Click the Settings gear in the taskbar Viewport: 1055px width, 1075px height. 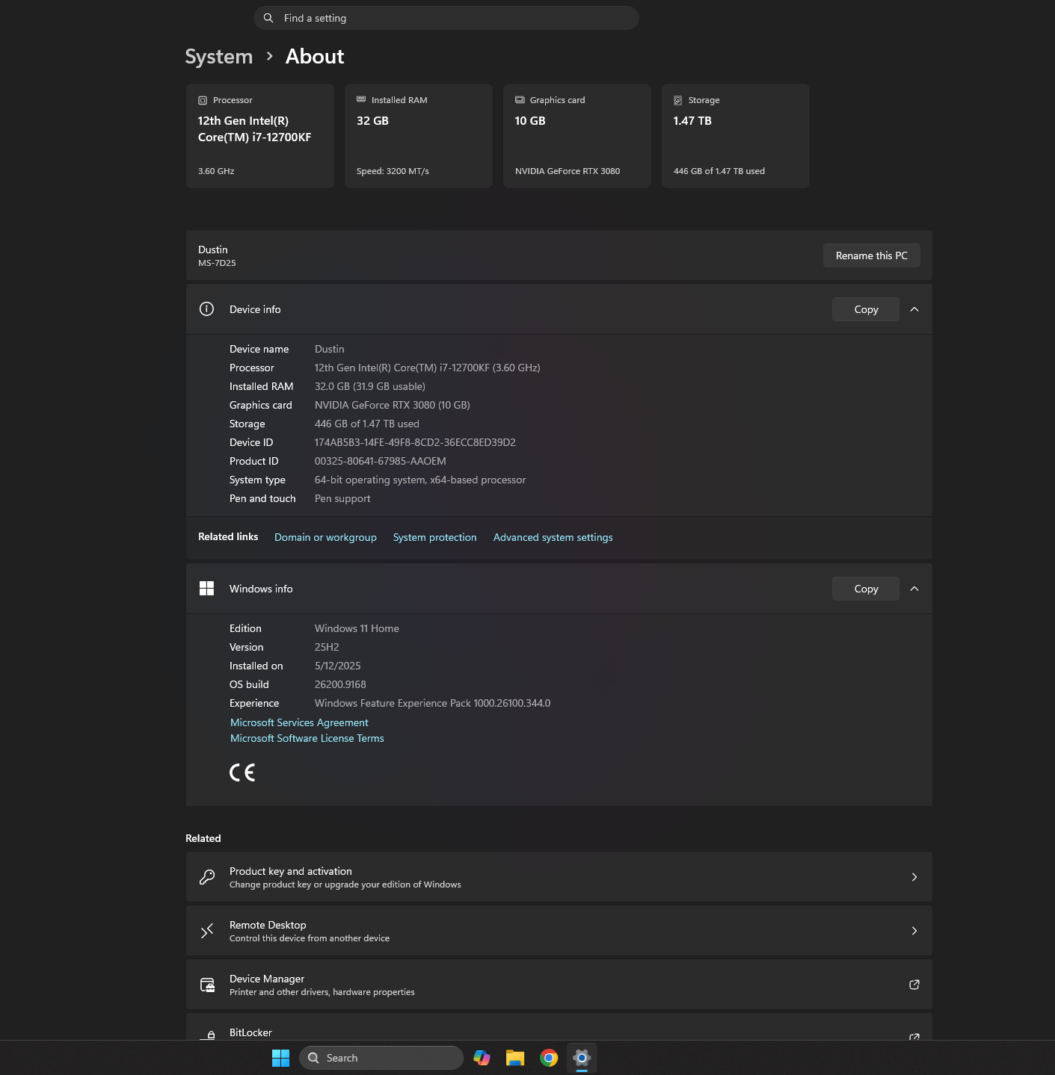pos(582,1058)
